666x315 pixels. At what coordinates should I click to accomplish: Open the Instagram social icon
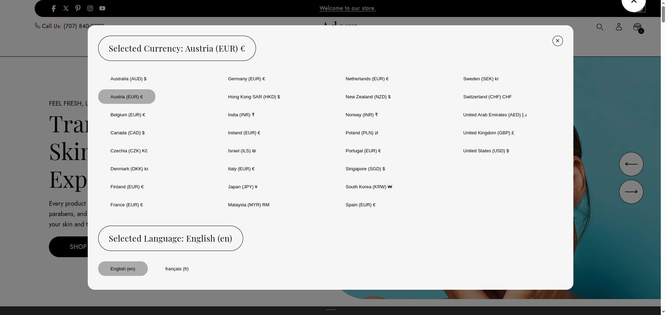pyautogui.click(x=90, y=8)
